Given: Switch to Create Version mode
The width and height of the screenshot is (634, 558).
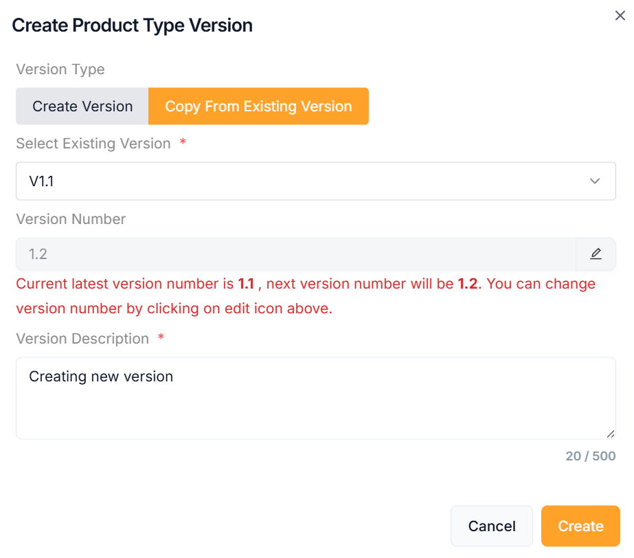Looking at the screenshot, I should tap(82, 107).
